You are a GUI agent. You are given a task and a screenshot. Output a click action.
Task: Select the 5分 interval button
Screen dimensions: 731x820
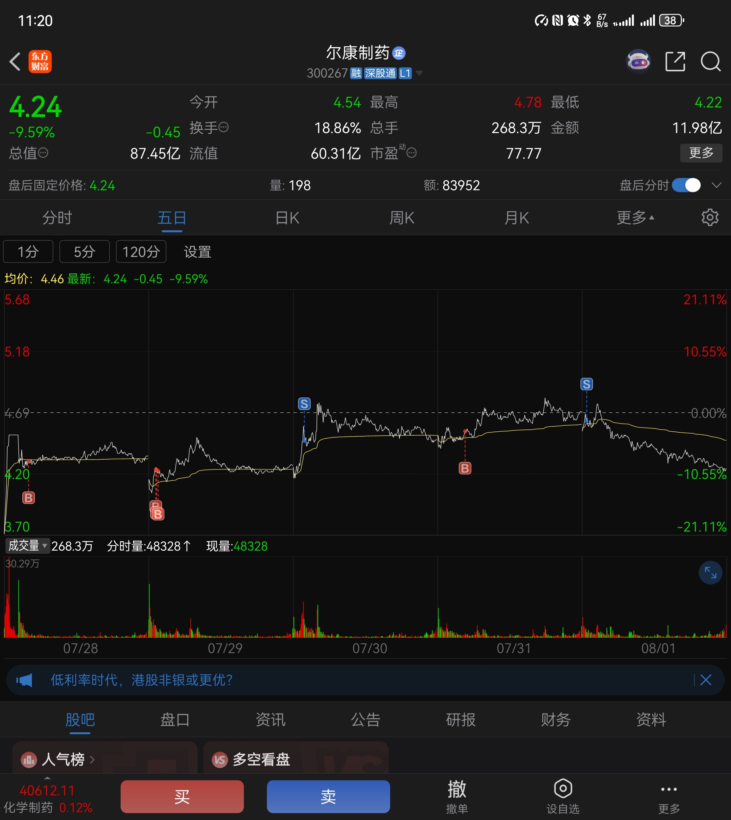pyautogui.click(x=84, y=252)
